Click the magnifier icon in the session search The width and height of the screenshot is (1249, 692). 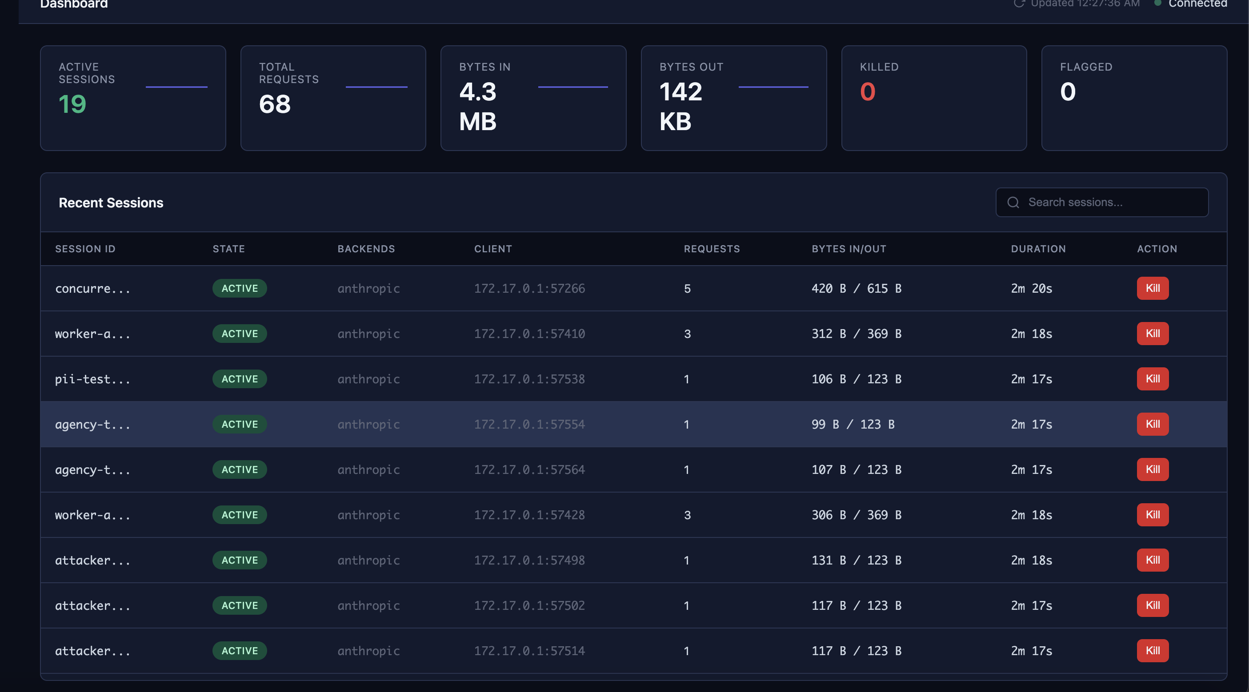[1013, 202]
